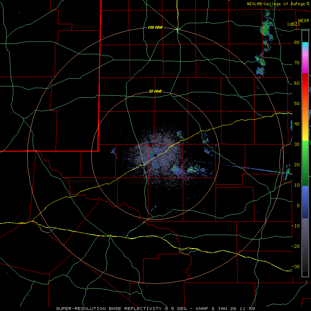Click the "NEXLAB-College of DuPage" title text
Screen dimensions: 311x311
[x=275, y=4]
